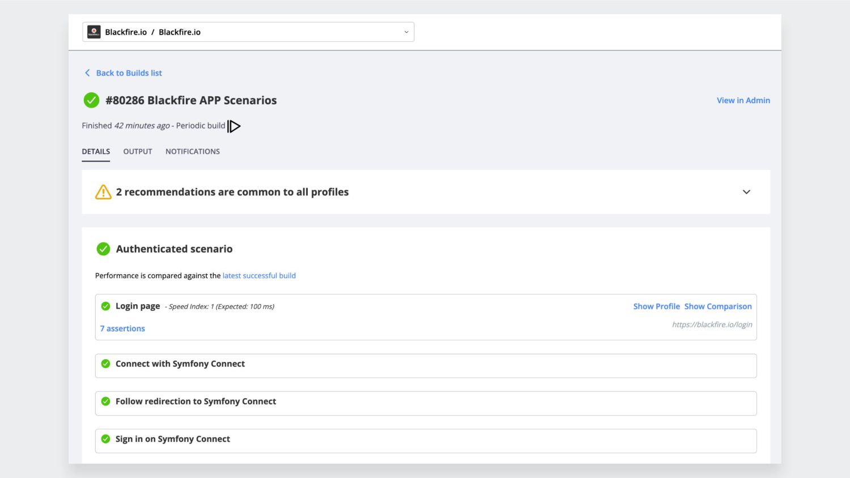850x478 pixels.
Task: Click the '2 recommendations are common to all profiles' heading
Action: (x=232, y=192)
